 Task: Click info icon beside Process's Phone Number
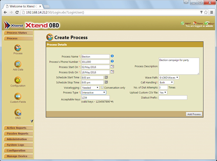click(x=112, y=61)
